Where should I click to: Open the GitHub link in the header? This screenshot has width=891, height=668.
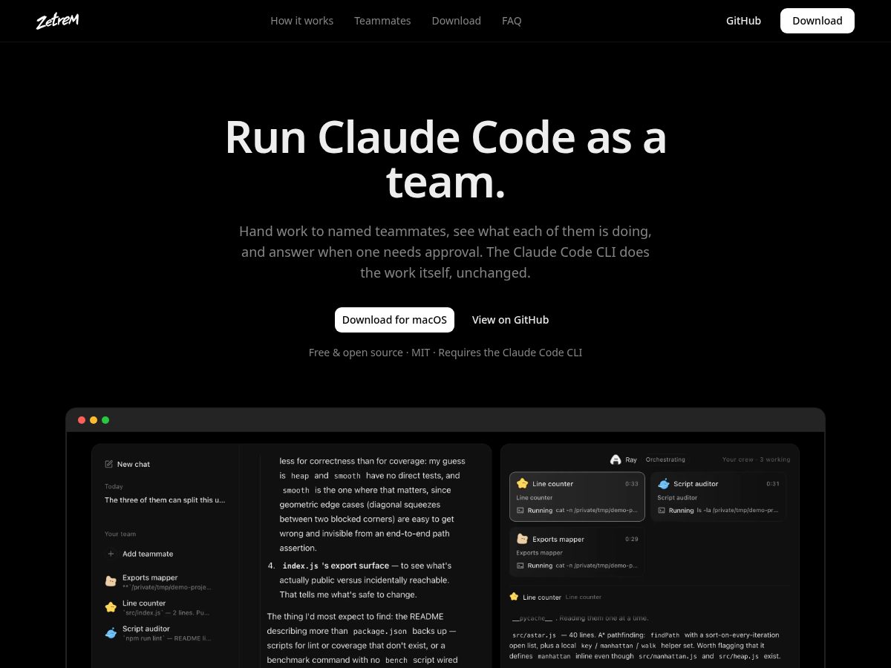coord(743,21)
